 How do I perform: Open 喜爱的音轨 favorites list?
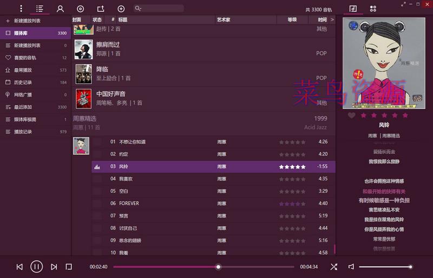point(36,58)
